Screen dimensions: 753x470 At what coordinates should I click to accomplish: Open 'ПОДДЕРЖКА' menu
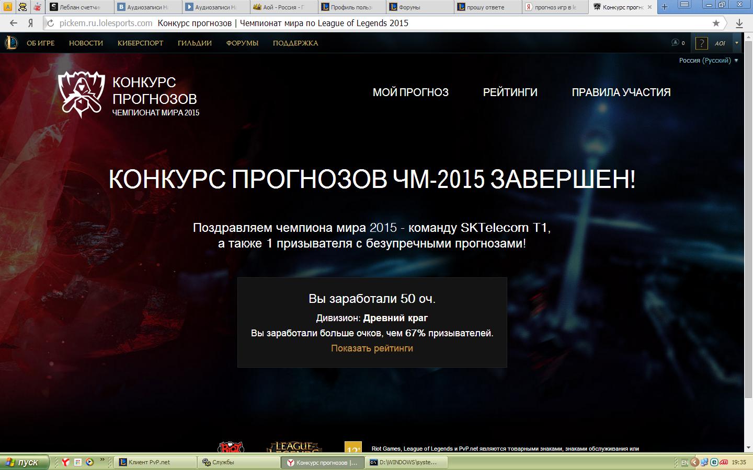295,43
